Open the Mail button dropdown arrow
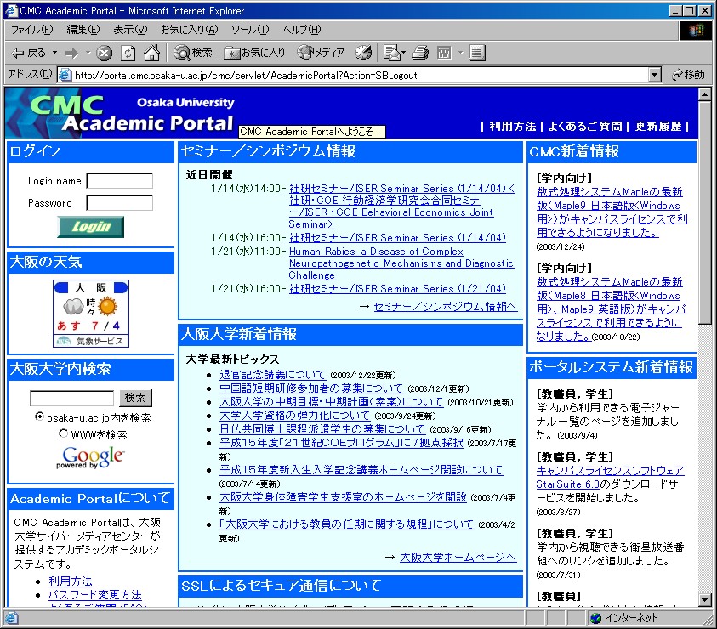 click(x=403, y=53)
